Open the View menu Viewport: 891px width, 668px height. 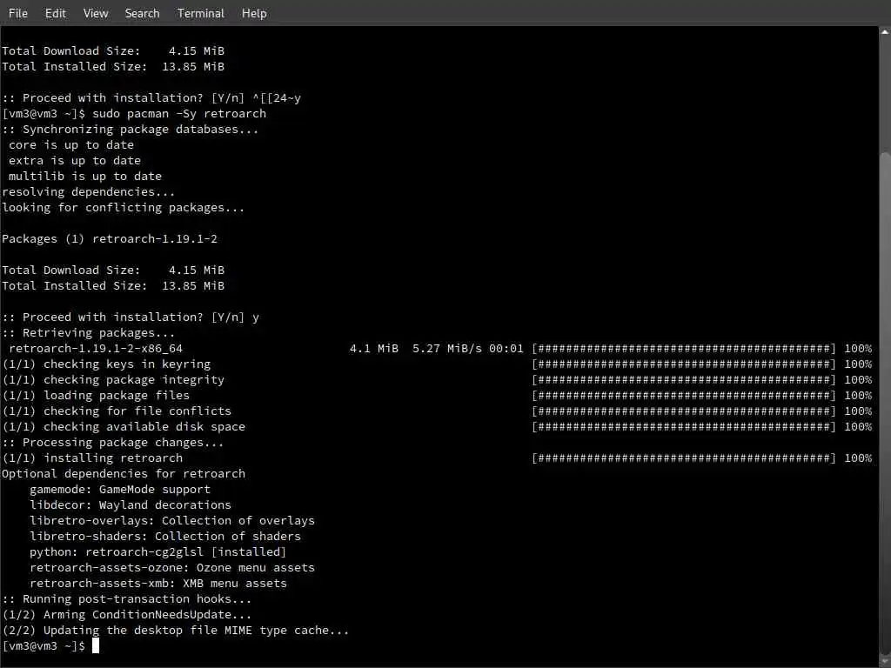96,13
